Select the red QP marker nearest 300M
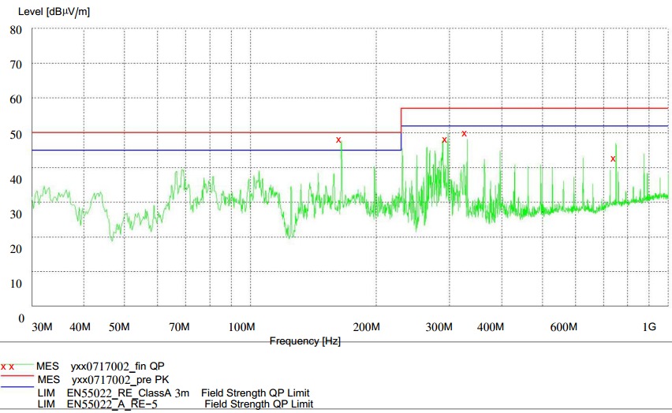672x413 pixels. click(445, 140)
